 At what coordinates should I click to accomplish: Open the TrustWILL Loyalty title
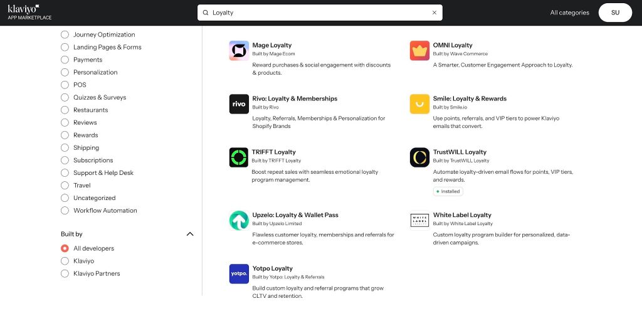tap(460, 152)
